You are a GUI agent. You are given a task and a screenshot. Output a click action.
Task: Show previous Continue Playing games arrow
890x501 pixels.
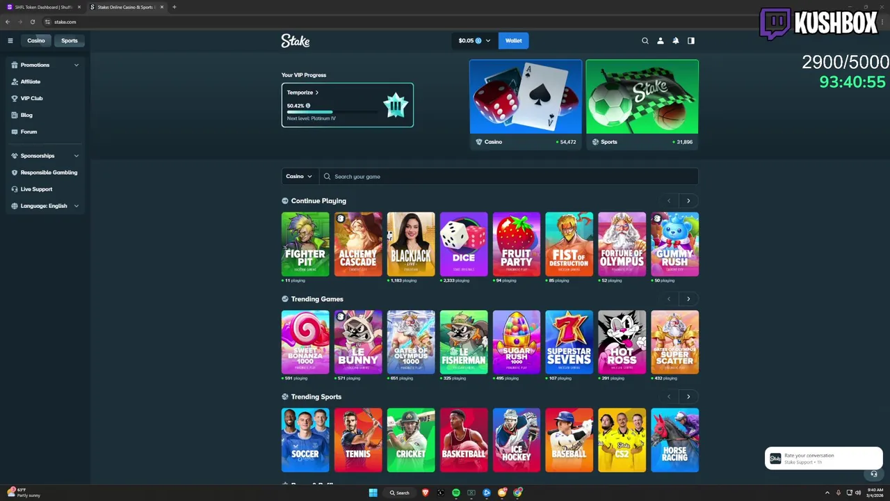pos(669,201)
